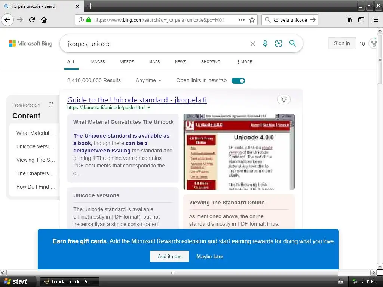Click the green secure connection padlock

coord(88,20)
